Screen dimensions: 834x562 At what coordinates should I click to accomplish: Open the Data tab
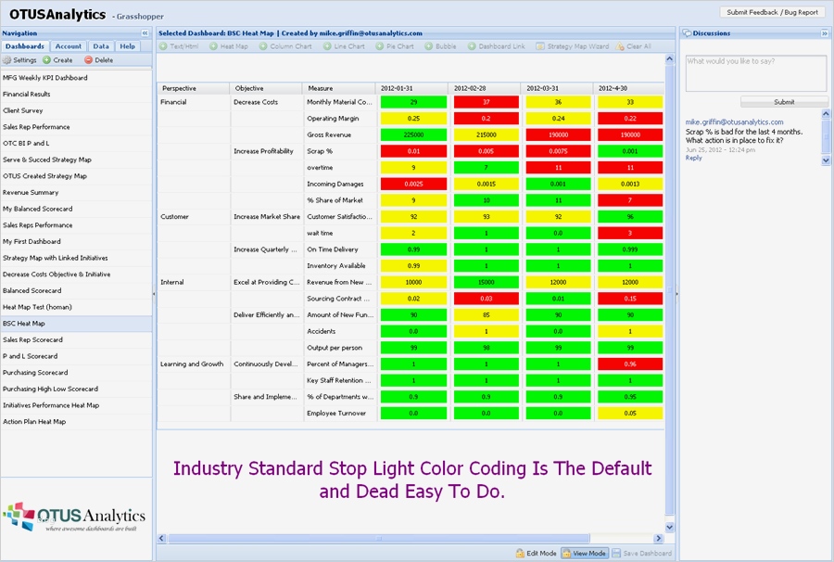101,45
